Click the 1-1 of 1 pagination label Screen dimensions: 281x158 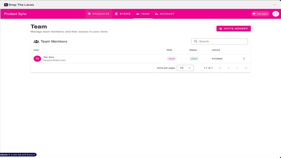point(208,68)
